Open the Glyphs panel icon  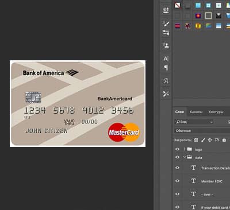click(x=166, y=81)
